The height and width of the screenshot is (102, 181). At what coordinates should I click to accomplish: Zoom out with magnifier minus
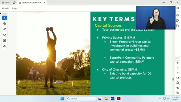(x=178, y=93)
